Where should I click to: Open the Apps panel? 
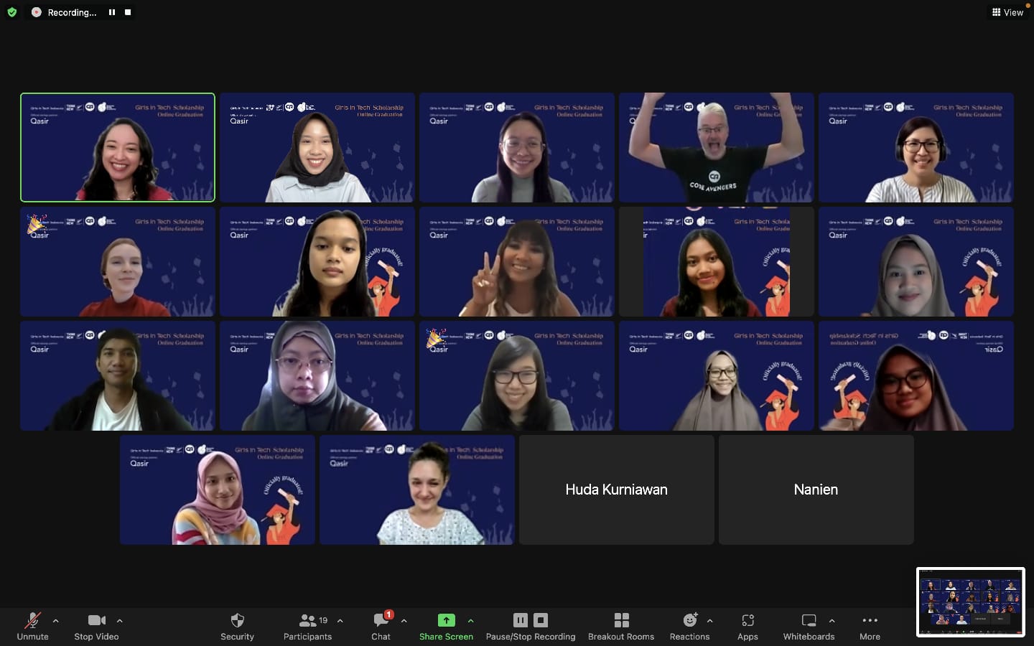point(747,620)
